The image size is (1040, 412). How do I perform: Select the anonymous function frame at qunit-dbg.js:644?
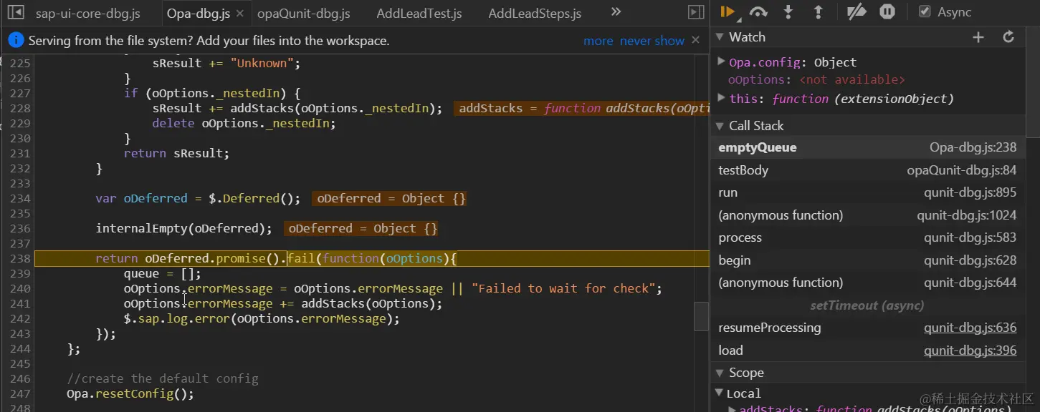[867, 283]
